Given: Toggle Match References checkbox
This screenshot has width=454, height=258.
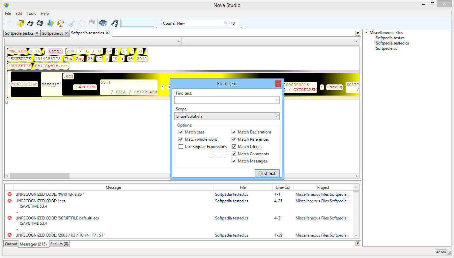Looking at the screenshot, I should [234, 139].
